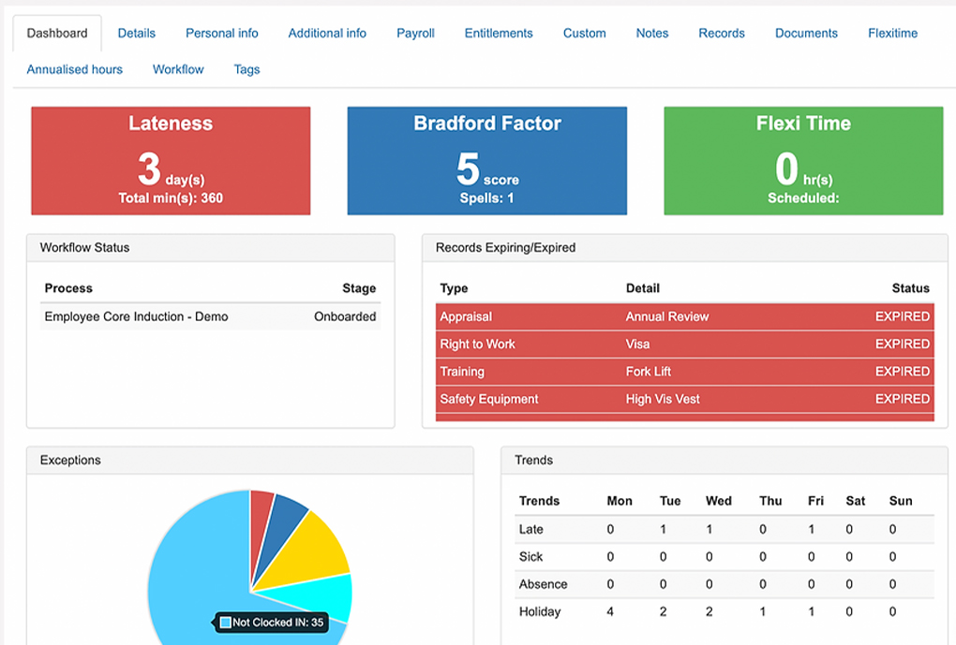Switch to the Custom tab
The image size is (956, 645).
pyautogui.click(x=585, y=34)
